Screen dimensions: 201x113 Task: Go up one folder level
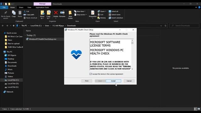(14, 26)
